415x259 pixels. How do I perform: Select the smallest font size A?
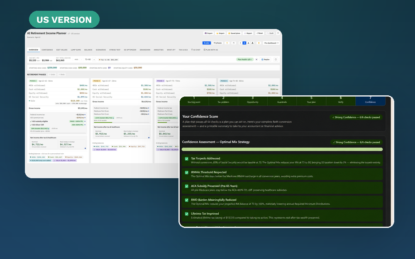pyautogui.click(x=240, y=43)
